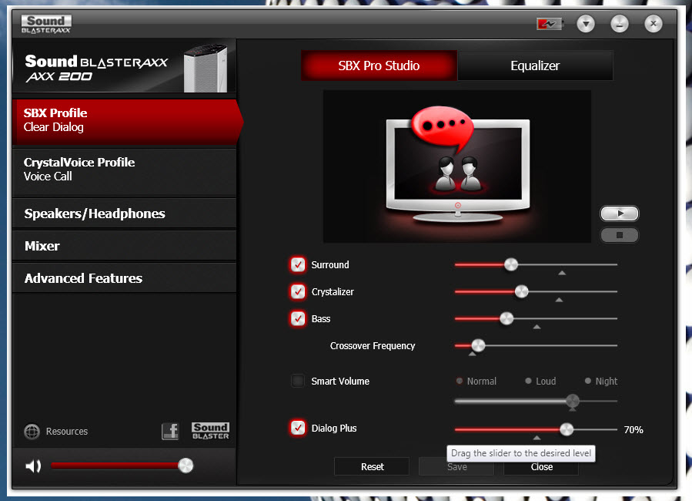The height and width of the screenshot is (501, 692).
Task: Click the Surround default marker triangle
Action: pyautogui.click(x=562, y=273)
